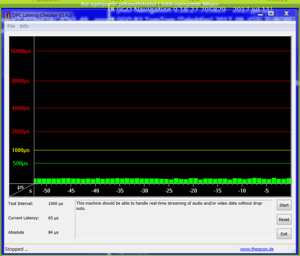
Task: Maximize the DPC Latency Checker window
Action: 271,14
